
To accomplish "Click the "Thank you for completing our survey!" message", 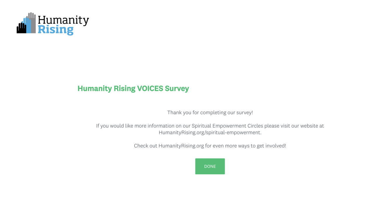I will (210, 112).
